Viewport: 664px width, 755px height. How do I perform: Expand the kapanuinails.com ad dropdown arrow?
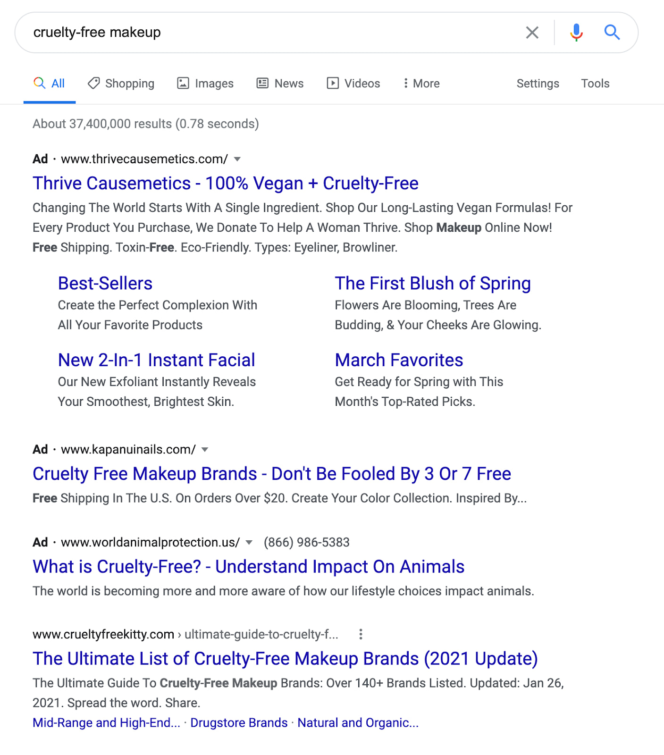205,450
